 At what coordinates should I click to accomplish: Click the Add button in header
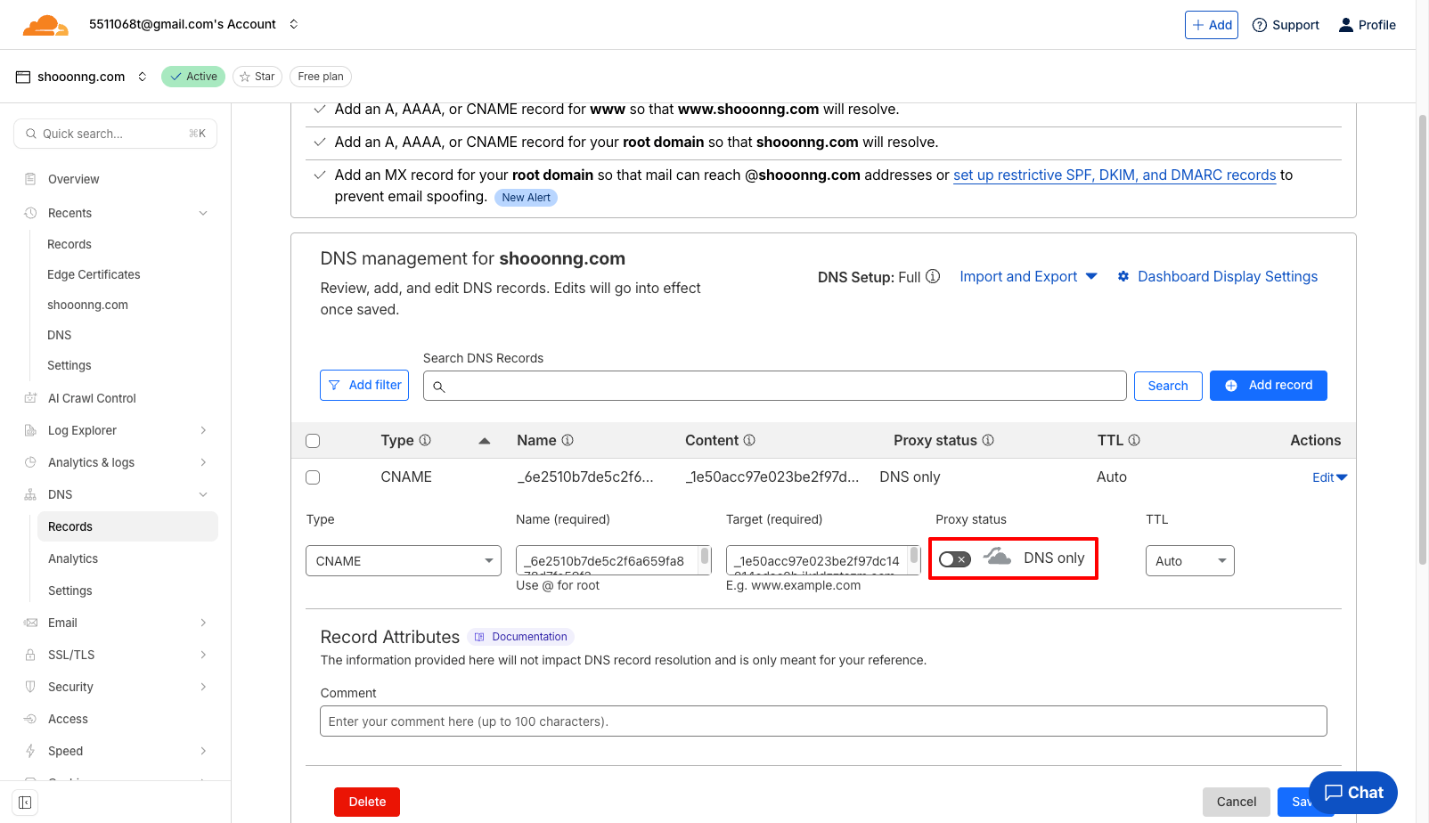click(x=1212, y=25)
